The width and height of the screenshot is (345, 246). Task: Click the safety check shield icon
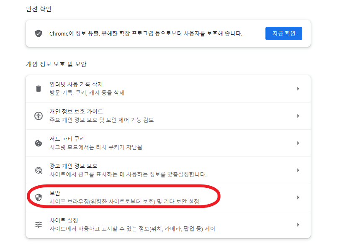[38, 33]
